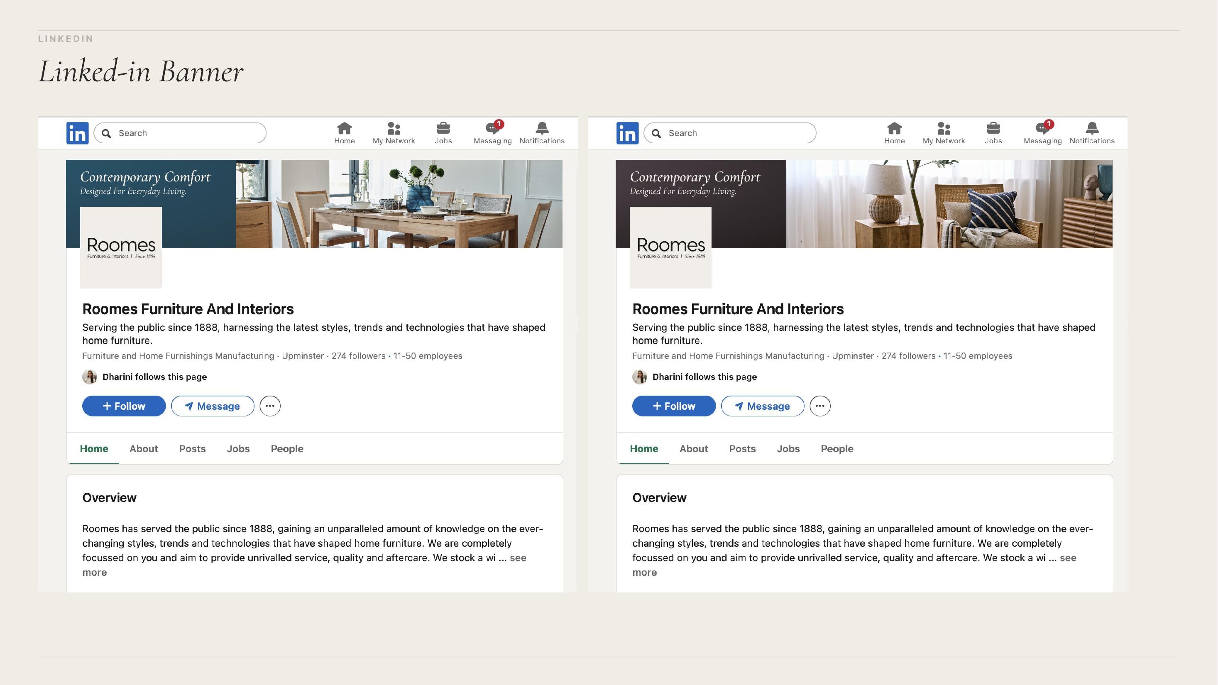Click Roomes logo tile in left mockup
This screenshot has height=685, width=1218.
pyautogui.click(x=121, y=247)
